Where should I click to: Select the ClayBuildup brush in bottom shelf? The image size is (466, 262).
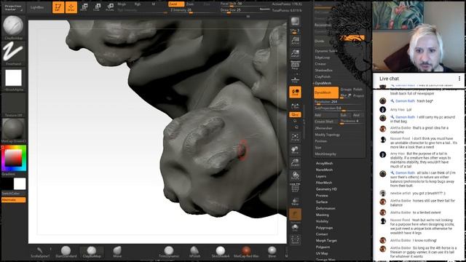[x=92, y=252]
